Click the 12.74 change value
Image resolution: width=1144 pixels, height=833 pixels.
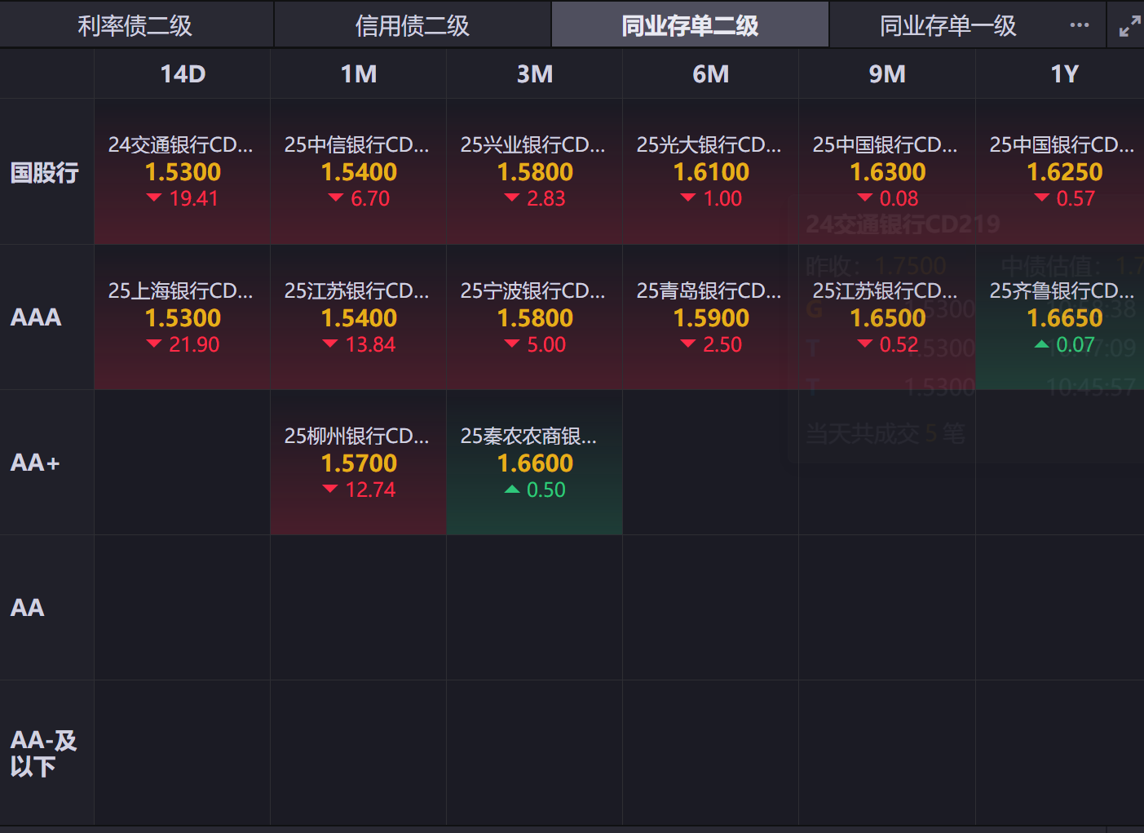370,490
